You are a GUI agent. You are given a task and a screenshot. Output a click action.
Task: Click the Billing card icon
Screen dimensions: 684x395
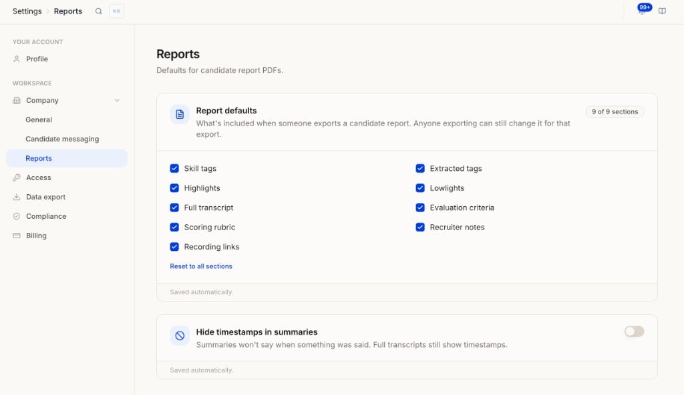click(17, 236)
